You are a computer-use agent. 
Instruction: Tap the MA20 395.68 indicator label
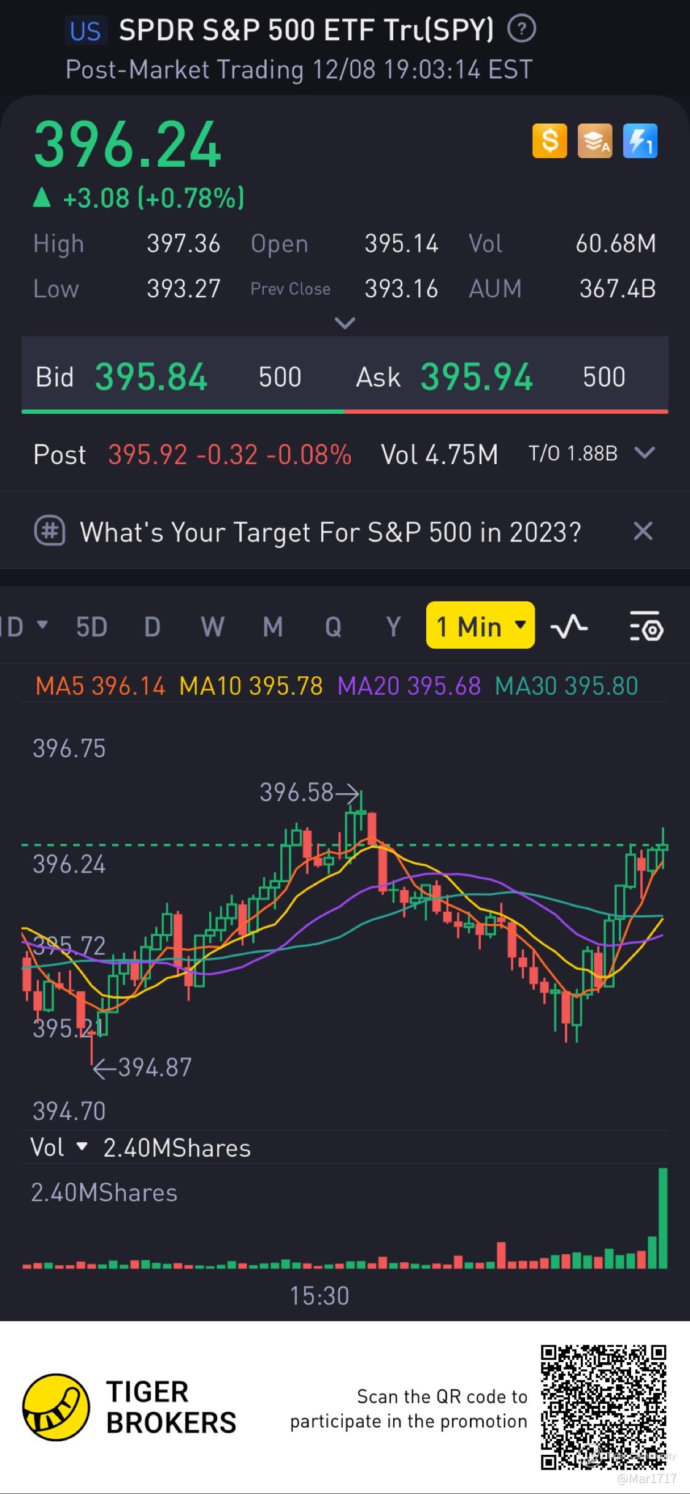(x=409, y=685)
